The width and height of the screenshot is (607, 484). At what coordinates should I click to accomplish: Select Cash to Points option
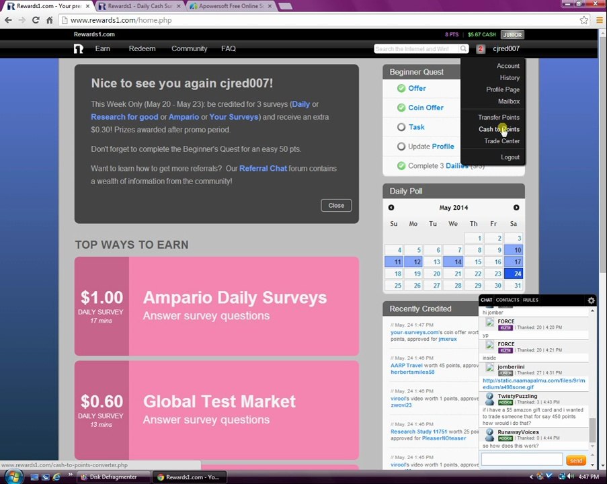pos(499,129)
